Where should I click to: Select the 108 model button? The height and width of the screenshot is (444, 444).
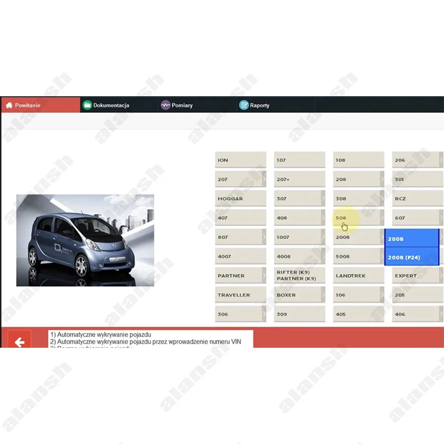(x=359, y=160)
